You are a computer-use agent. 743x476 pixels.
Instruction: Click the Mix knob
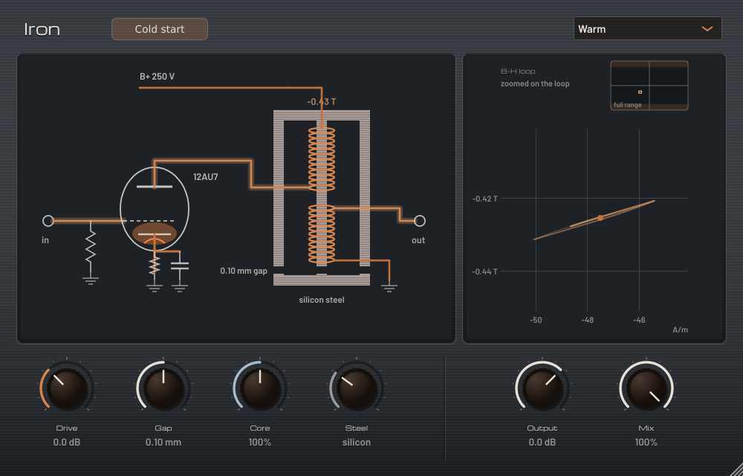(646, 387)
